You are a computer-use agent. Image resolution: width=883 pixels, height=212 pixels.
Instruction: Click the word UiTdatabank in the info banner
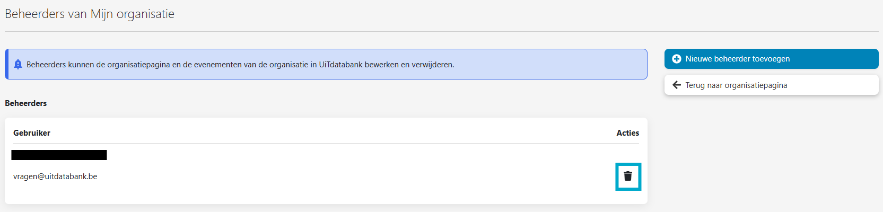(340, 65)
